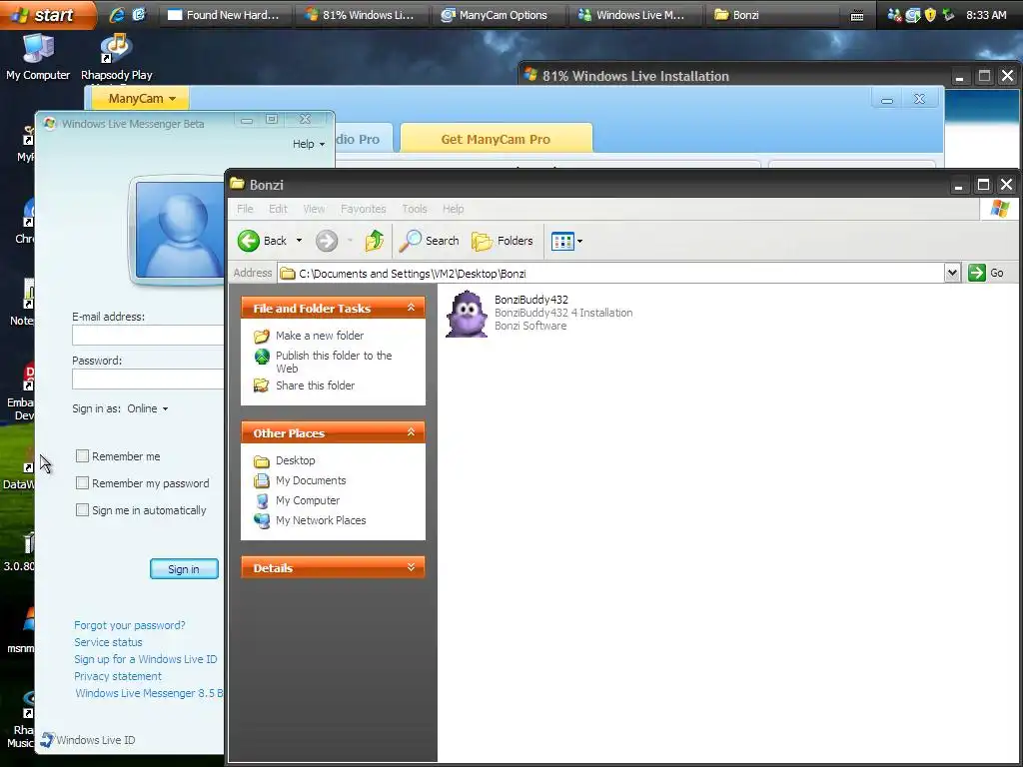The height and width of the screenshot is (767, 1023).
Task: Click the Make a new folder icon
Action: point(262,336)
